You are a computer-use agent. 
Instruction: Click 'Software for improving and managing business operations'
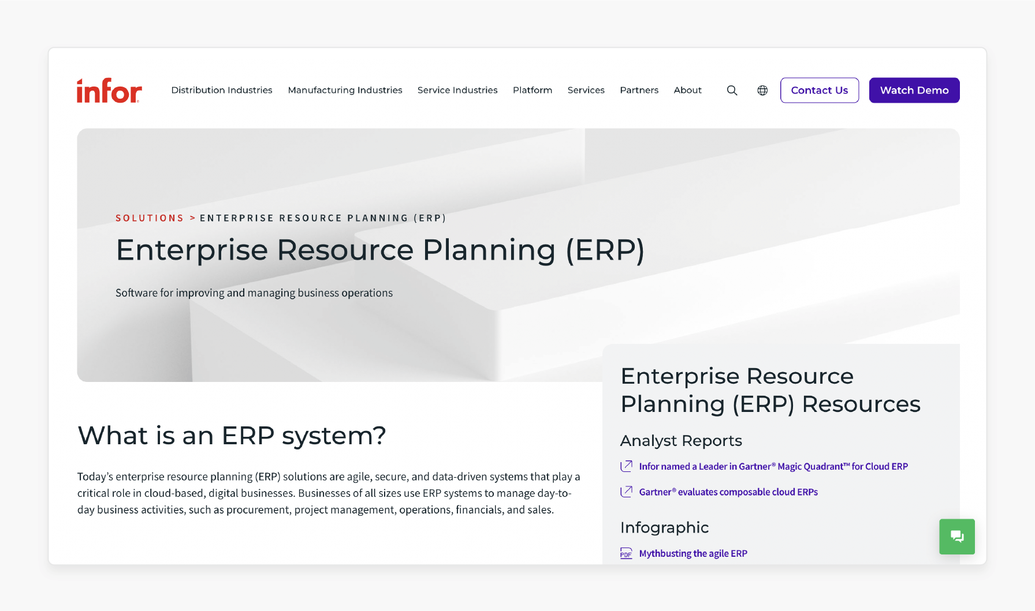click(254, 293)
